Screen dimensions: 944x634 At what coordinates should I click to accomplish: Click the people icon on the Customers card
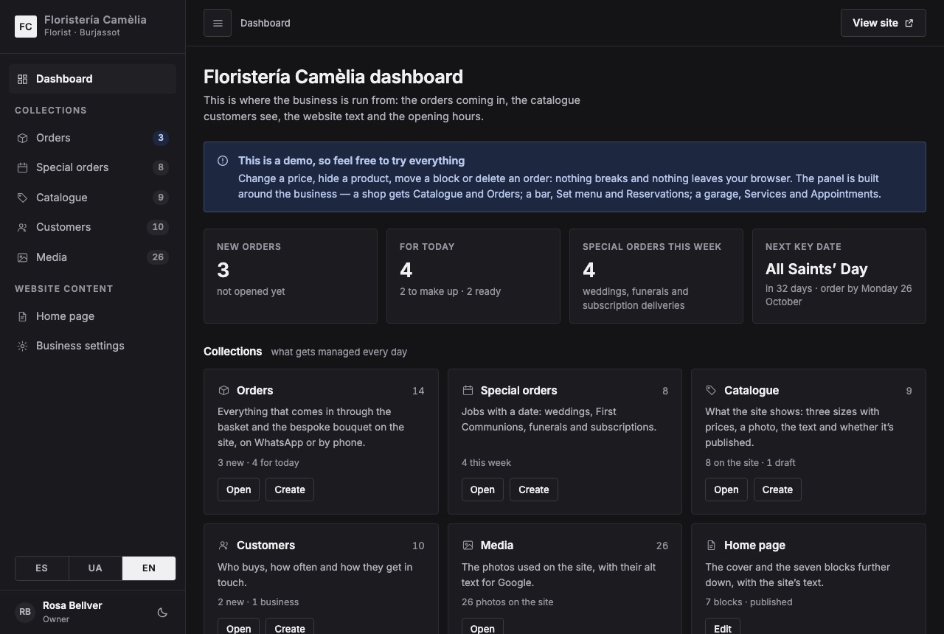[223, 546]
